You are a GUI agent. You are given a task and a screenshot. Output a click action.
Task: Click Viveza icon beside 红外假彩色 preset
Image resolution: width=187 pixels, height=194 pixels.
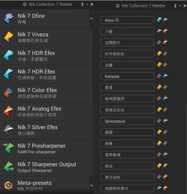pos(159,54)
